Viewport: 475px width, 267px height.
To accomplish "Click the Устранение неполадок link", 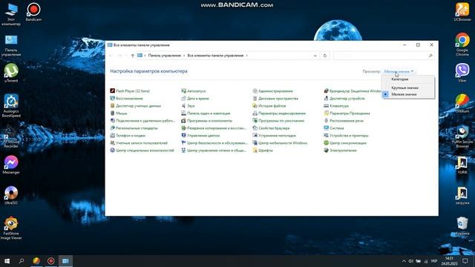I will click(277, 136).
